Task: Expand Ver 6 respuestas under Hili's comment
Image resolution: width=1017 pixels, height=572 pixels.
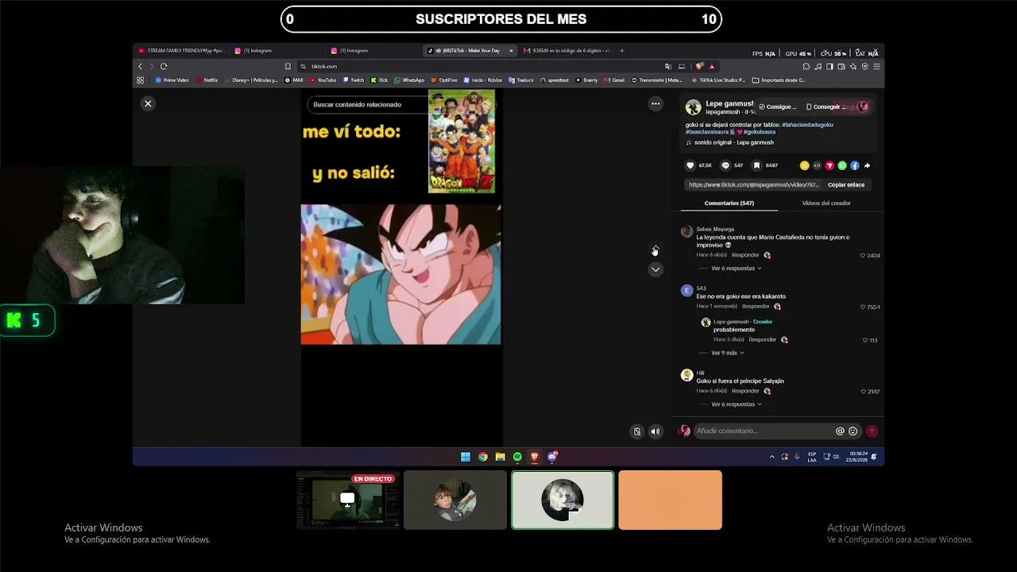Action: [736, 404]
